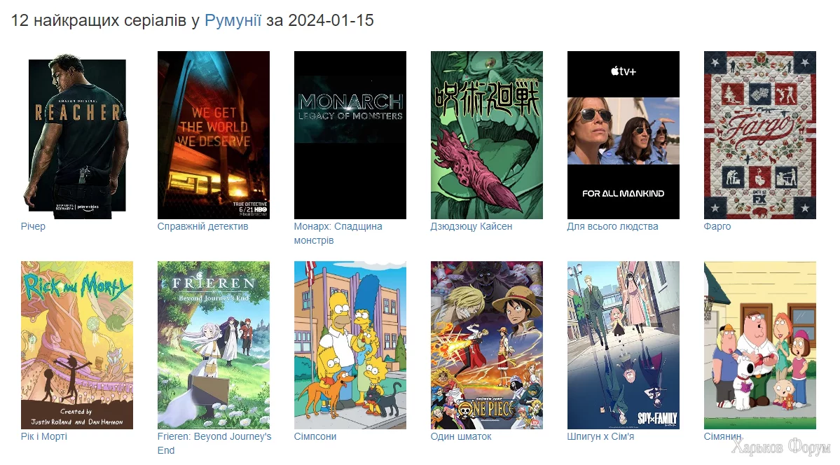
Task: Open the Фарго title link
Action: pyautogui.click(x=717, y=226)
